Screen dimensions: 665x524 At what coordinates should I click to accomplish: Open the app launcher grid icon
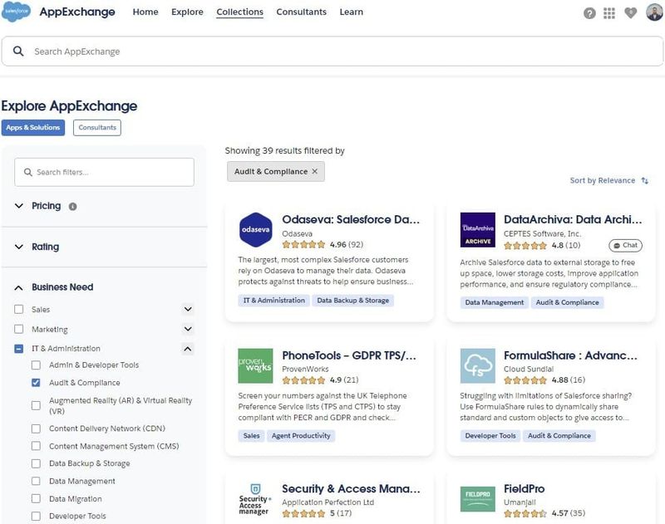point(609,13)
